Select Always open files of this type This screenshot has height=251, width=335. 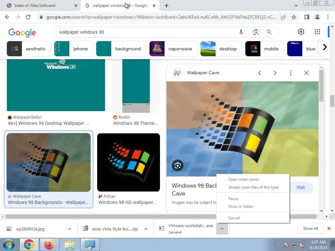253,187
